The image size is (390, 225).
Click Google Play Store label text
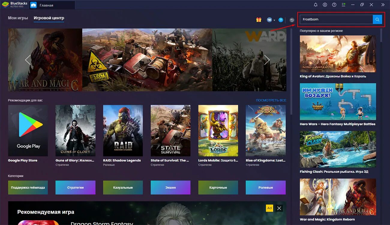[x=22, y=160]
